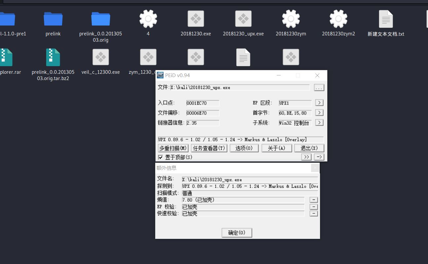Click the 入口点 field showing 0001EC70

click(x=203, y=103)
